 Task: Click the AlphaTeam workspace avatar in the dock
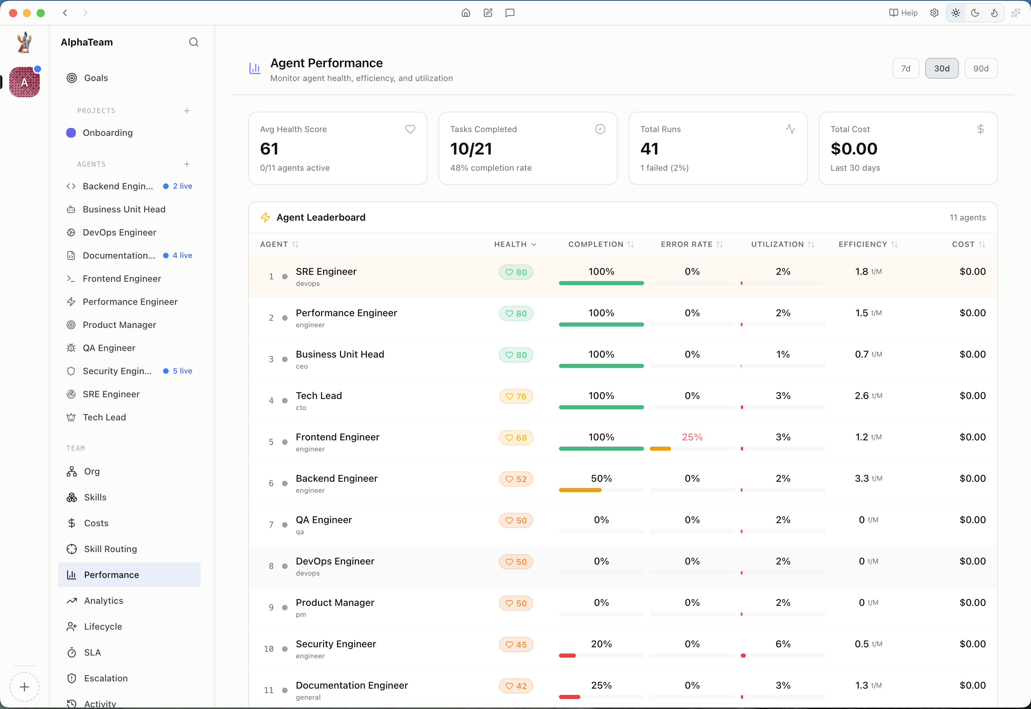point(24,82)
